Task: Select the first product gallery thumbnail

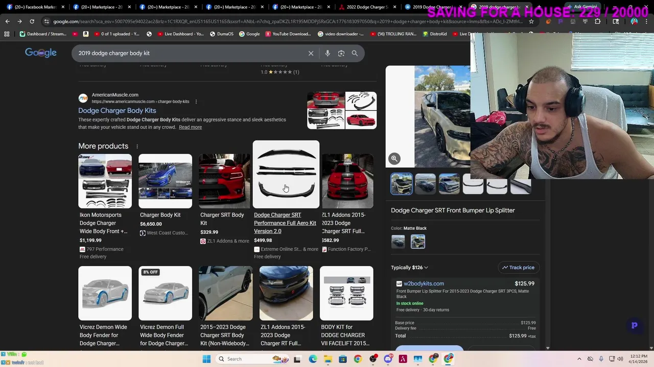Action: click(402, 184)
